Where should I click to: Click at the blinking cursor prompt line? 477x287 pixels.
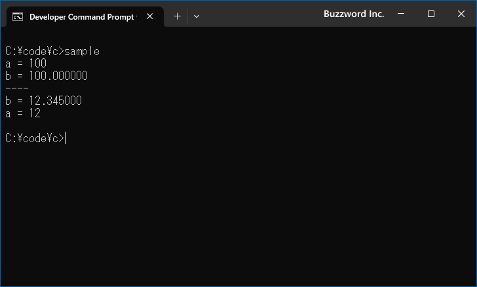(66, 138)
